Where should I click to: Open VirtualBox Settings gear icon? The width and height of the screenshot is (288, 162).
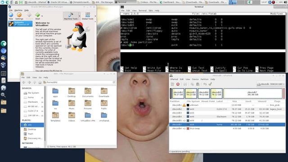[19, 16]
